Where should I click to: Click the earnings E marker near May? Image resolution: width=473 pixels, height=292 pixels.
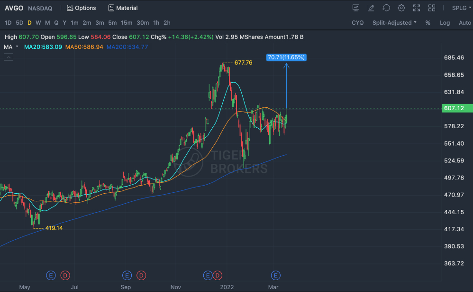point(51,275)
